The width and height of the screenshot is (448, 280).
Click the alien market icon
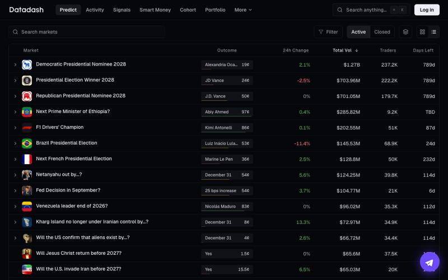[27, 238]
